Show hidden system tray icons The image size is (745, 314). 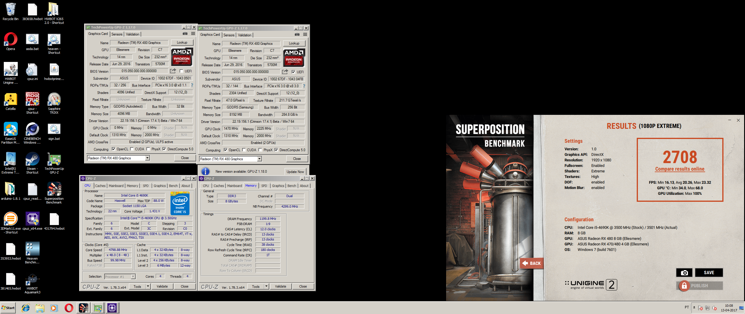[x=694, y=308]
